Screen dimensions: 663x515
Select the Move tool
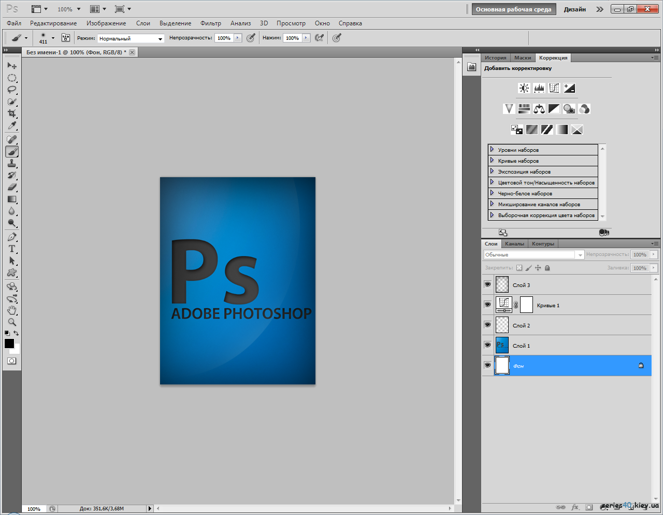point(12,66)
